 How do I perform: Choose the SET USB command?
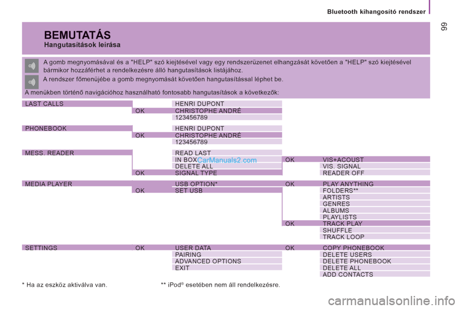(x=227, y=190)
